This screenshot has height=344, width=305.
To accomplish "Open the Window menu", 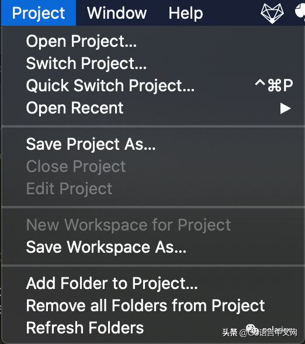I will (x=117, y=13).
